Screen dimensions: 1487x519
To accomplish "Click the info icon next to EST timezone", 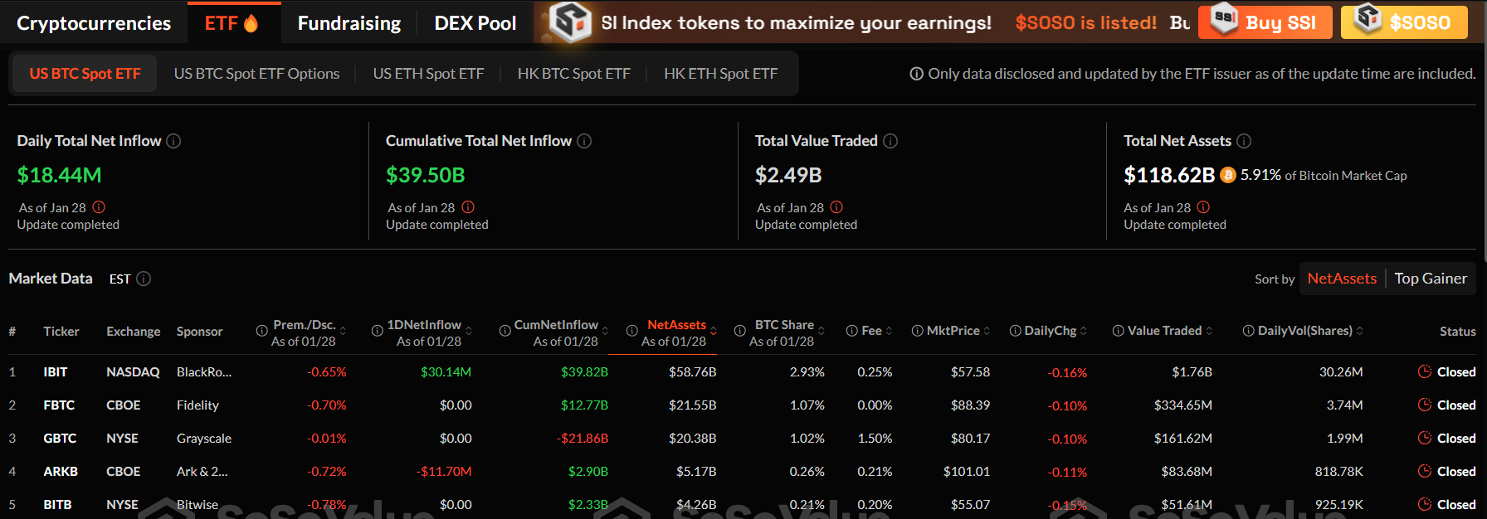I will 144,279.
